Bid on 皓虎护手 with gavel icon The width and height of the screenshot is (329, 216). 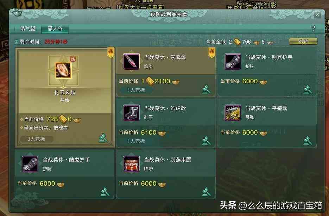(105, 192)
